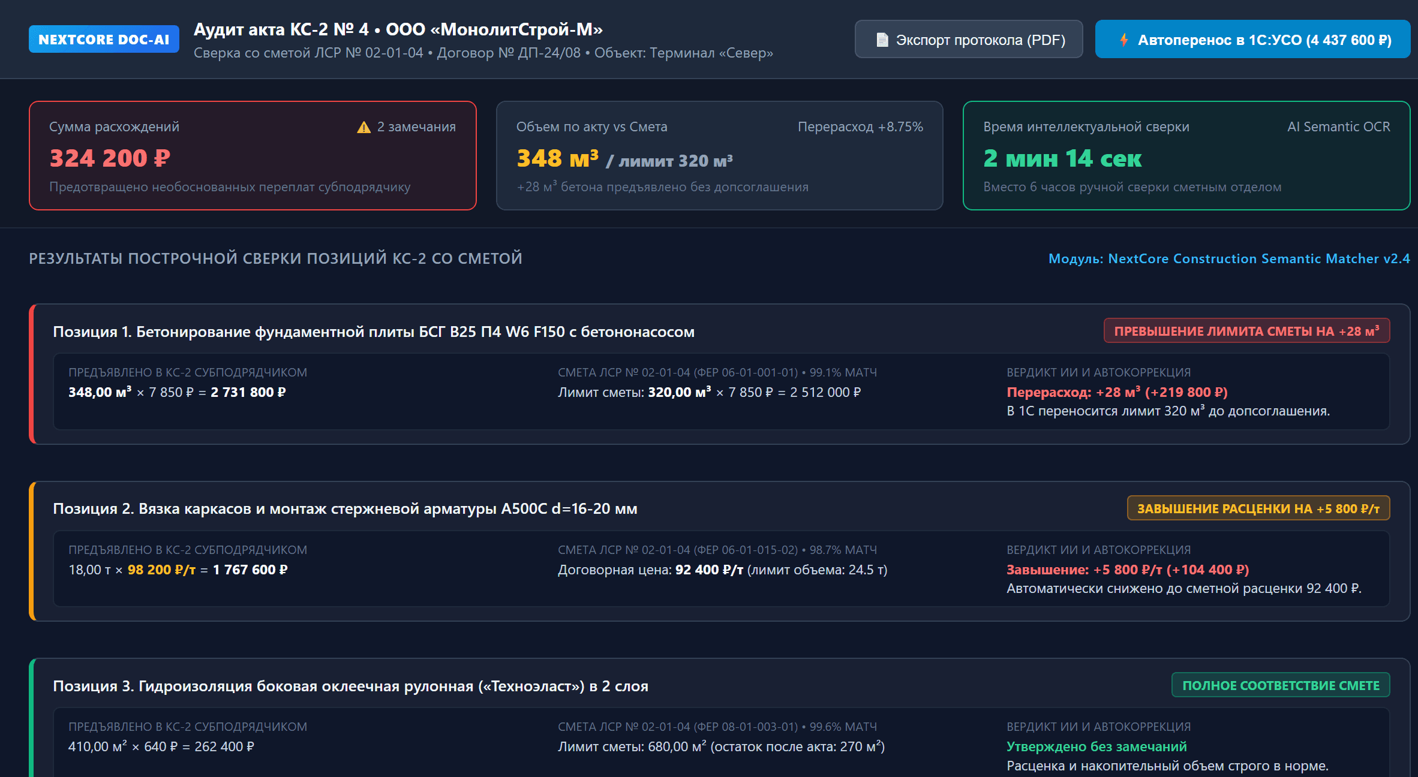Click the lightning bolt icon for auto-transfer
The height and width of the screenshot is (777, 1418).
tap(1123, 40)
